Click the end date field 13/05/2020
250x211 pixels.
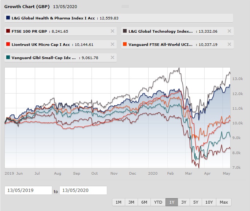coord(83,190)
